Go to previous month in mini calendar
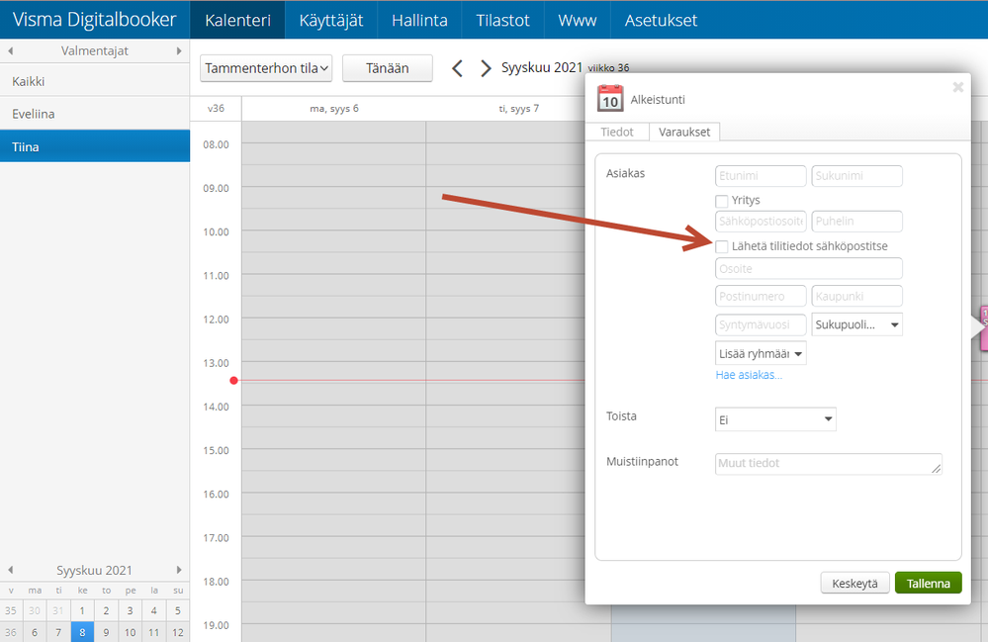The height and width of the screenshot is (642, 988). click(x=11, y=570)
